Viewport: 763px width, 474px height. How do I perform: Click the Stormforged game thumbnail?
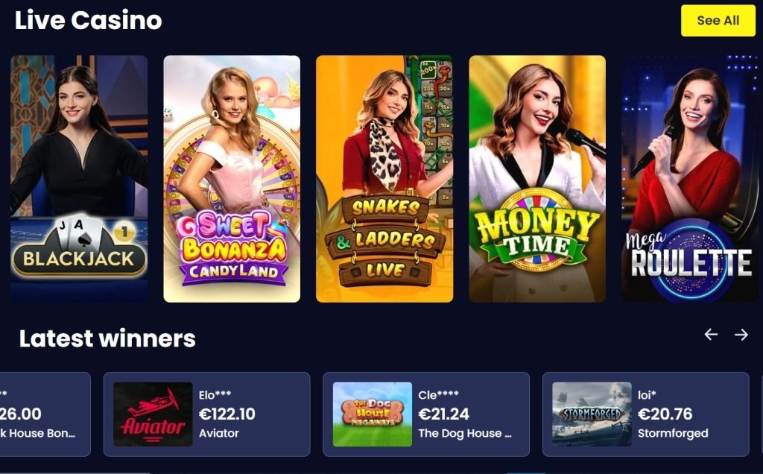pos(592,414)
